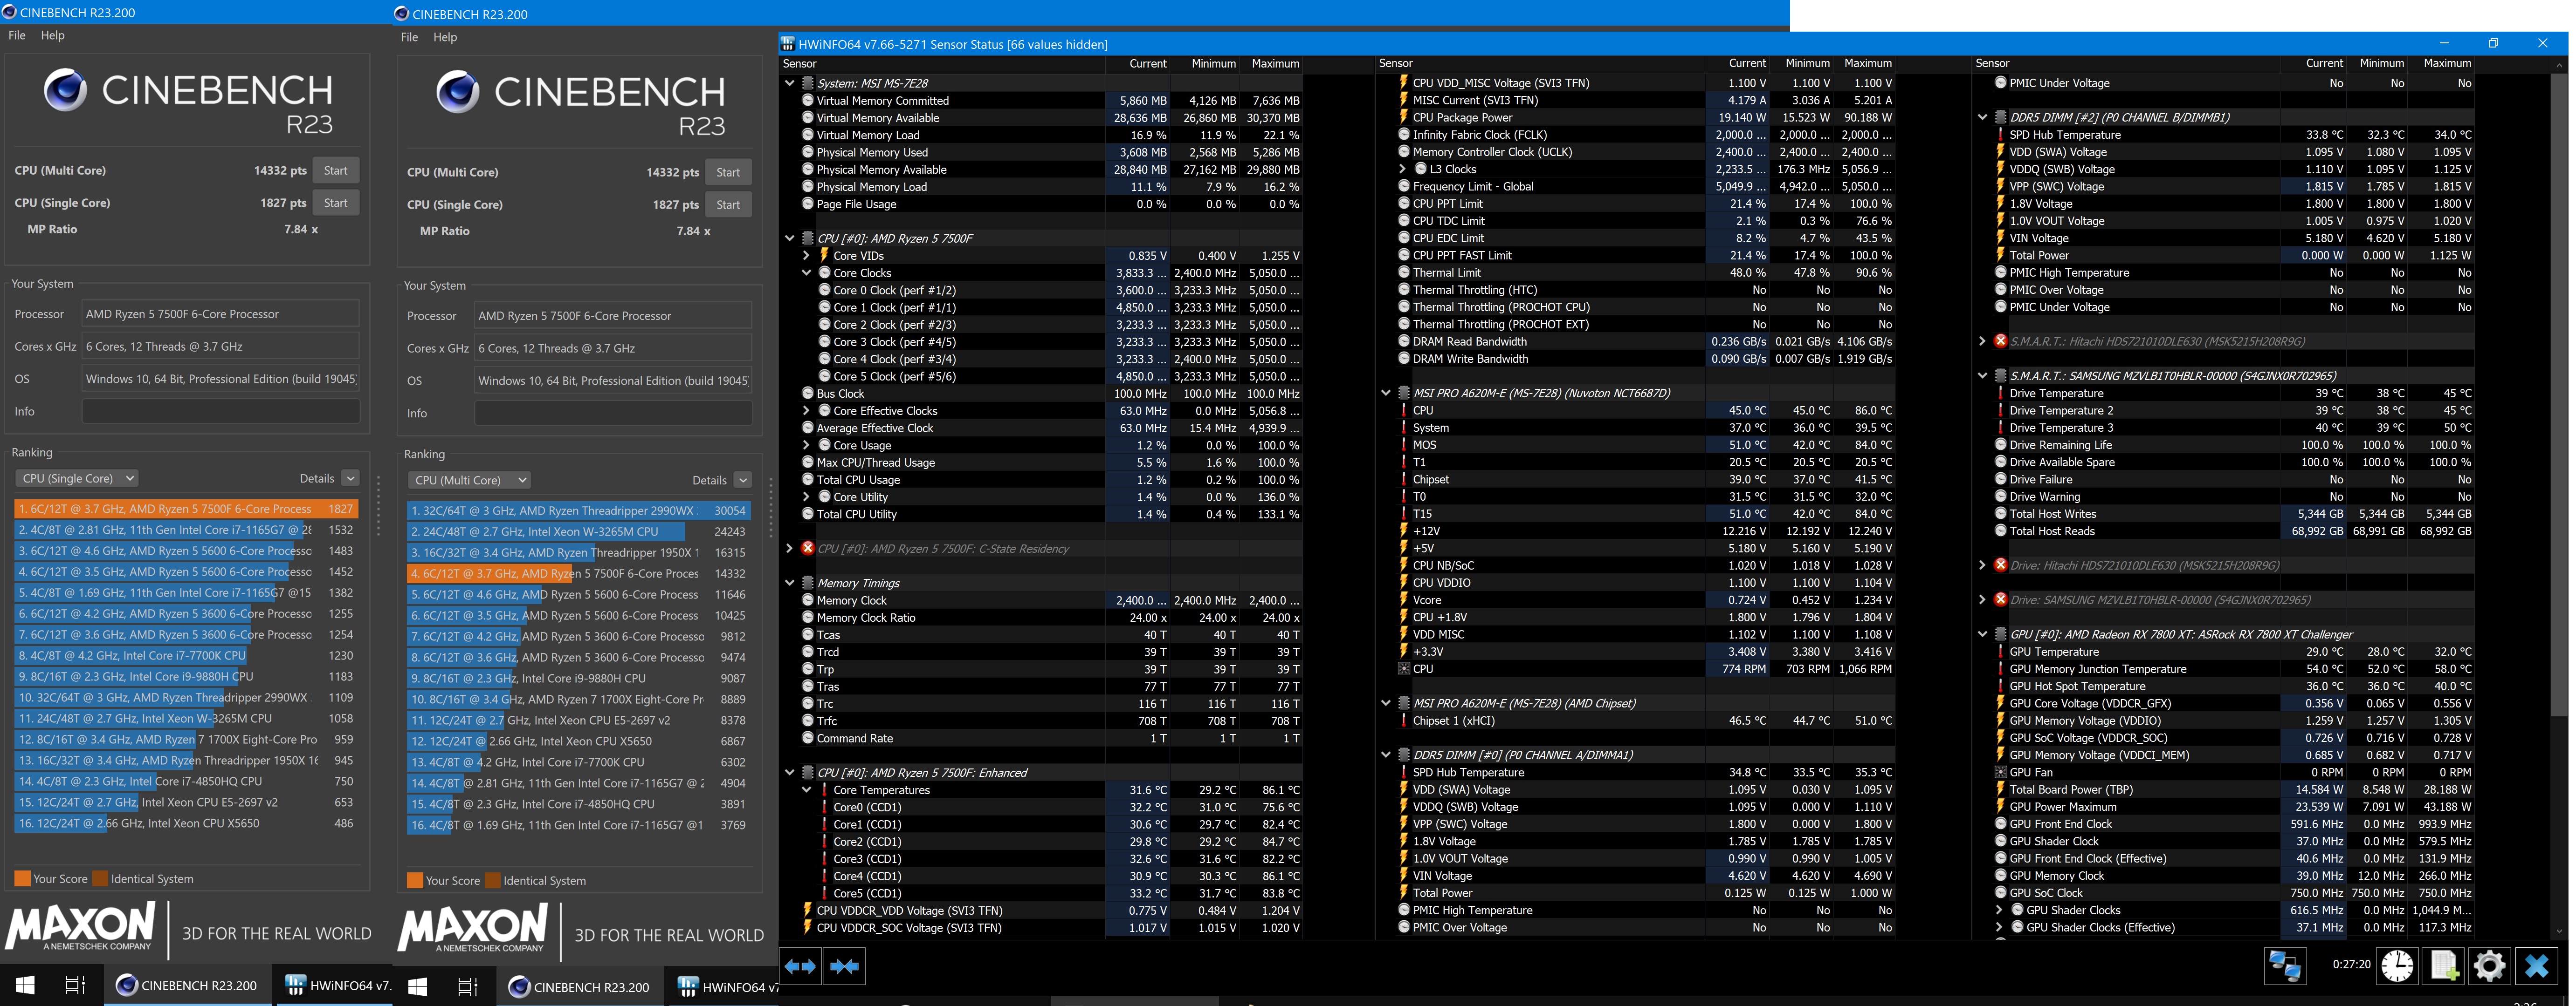Click HWiNFO expand columns arrows icon
This screenshot has height=1006, width=2576.
coord(800,966)
